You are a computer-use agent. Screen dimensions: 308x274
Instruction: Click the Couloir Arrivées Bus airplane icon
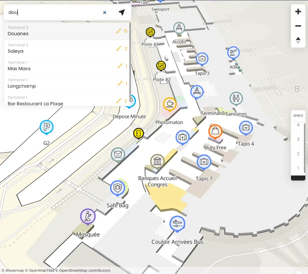(x=177, y=223)
